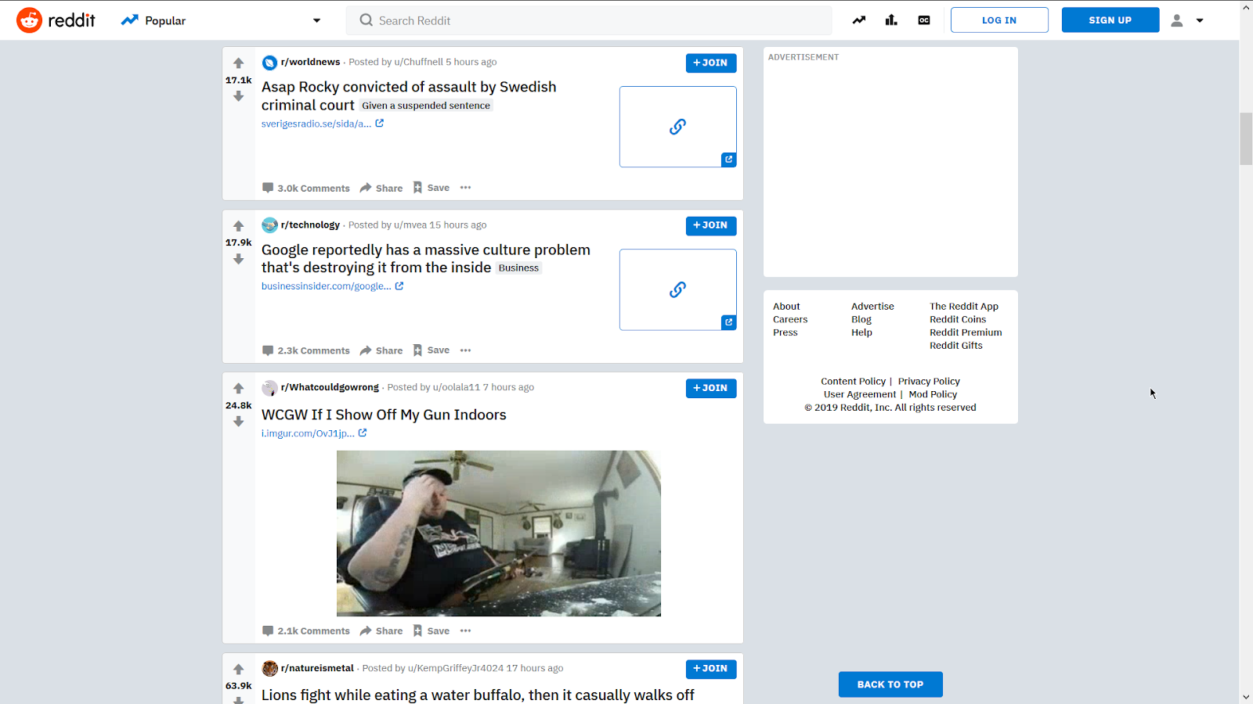Upvote the Asap Rocky post
The height and width of the screenshot is (704, 1253).
239,63
